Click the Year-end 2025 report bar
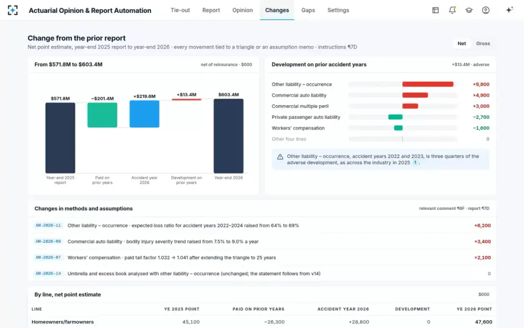The image size is (524, 328). coord(60,138)
